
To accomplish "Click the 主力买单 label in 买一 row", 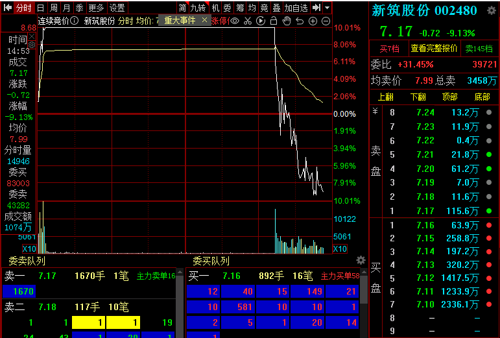I will (340, 276).
